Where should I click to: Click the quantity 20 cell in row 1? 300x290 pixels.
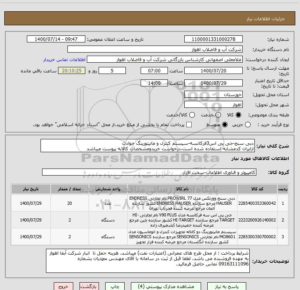click(70, 203)
